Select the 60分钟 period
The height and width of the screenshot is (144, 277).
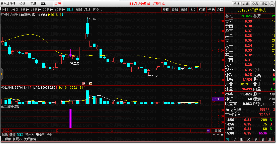tap(60, 10)
